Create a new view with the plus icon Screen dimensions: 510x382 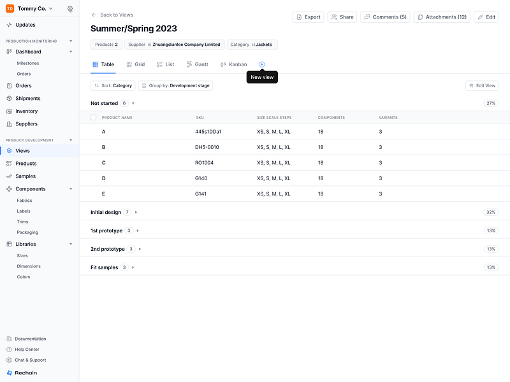262,64
